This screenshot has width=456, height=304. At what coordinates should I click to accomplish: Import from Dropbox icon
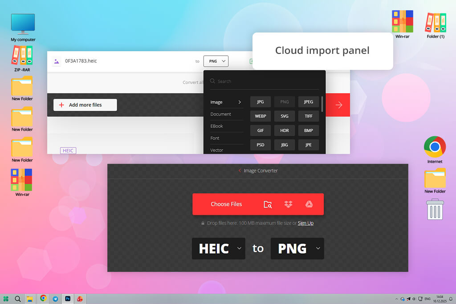point(288,204)
